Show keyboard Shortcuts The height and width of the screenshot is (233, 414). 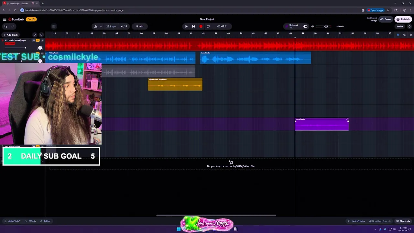click(x=403, y=221)
